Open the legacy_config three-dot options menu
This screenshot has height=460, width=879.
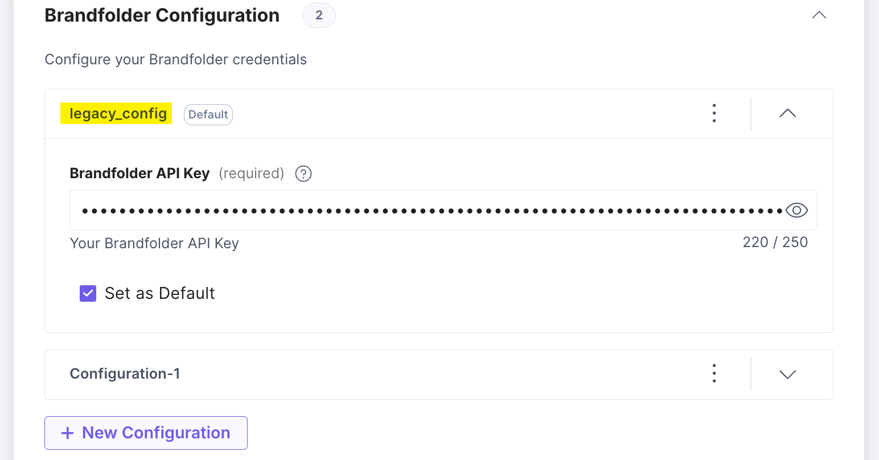pyautogui.click(x=713, y=113)
